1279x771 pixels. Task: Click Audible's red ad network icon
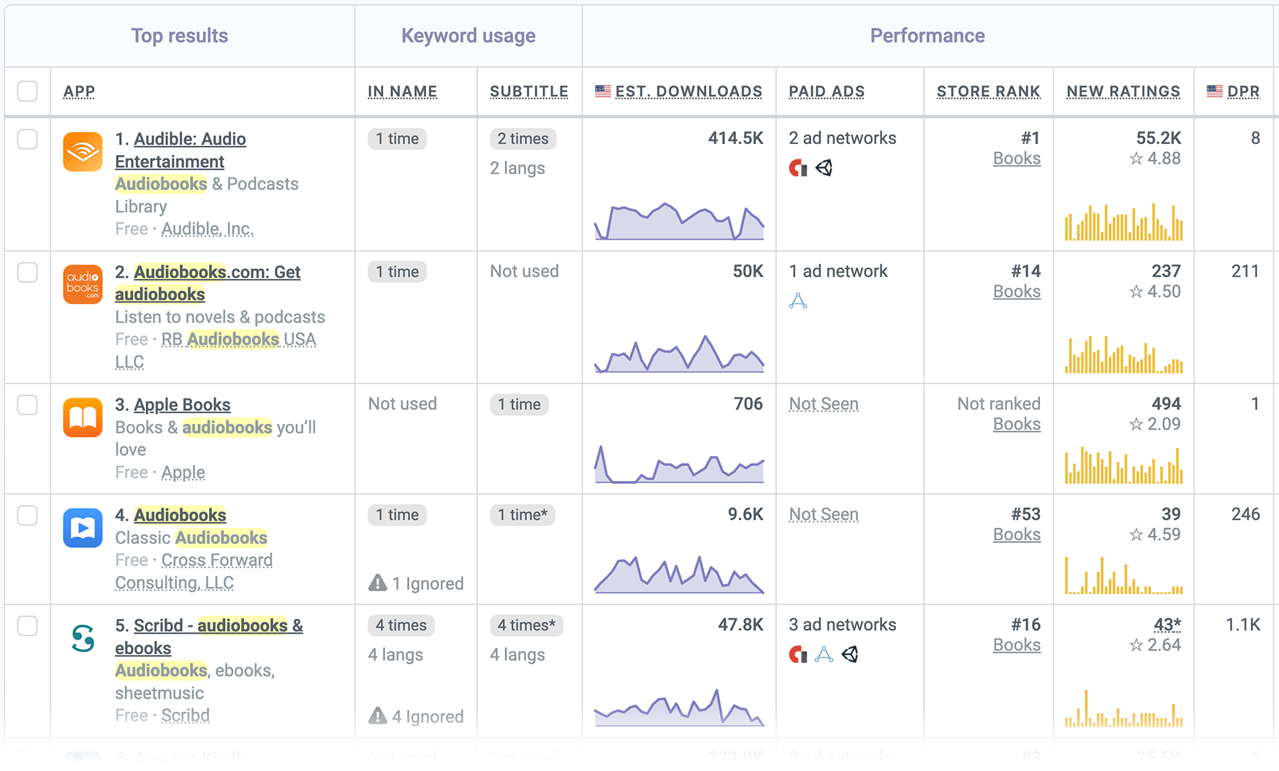[798, 168]
